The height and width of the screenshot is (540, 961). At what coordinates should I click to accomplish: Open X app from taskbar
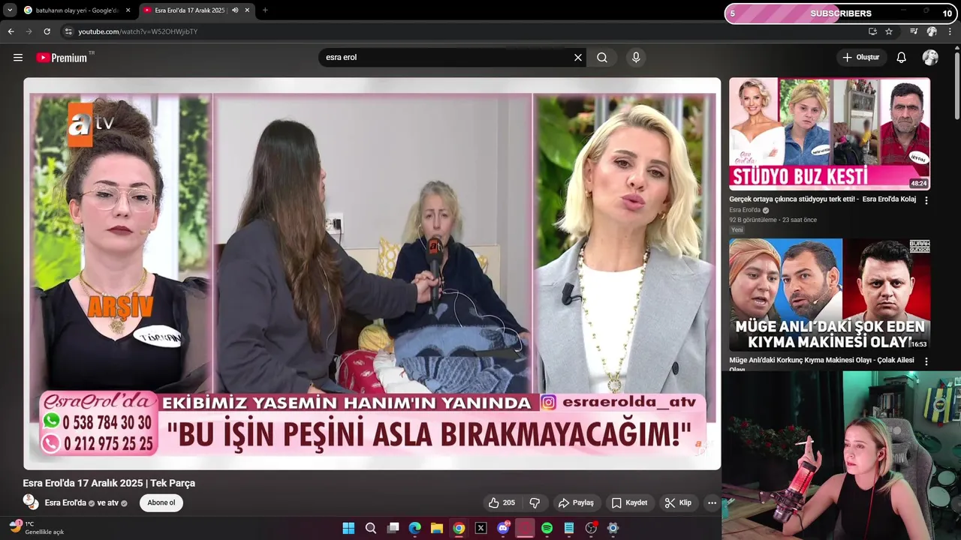[481, 528]
